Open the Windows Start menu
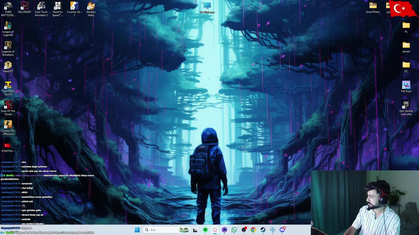Viewport: 419px width, 235px height. coord(137,230)
